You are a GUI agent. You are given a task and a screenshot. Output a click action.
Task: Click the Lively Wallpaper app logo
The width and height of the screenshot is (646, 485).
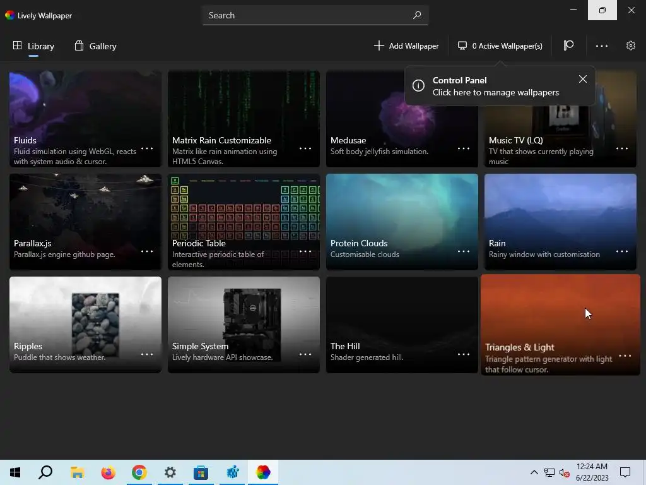click(x=9, y=15)
